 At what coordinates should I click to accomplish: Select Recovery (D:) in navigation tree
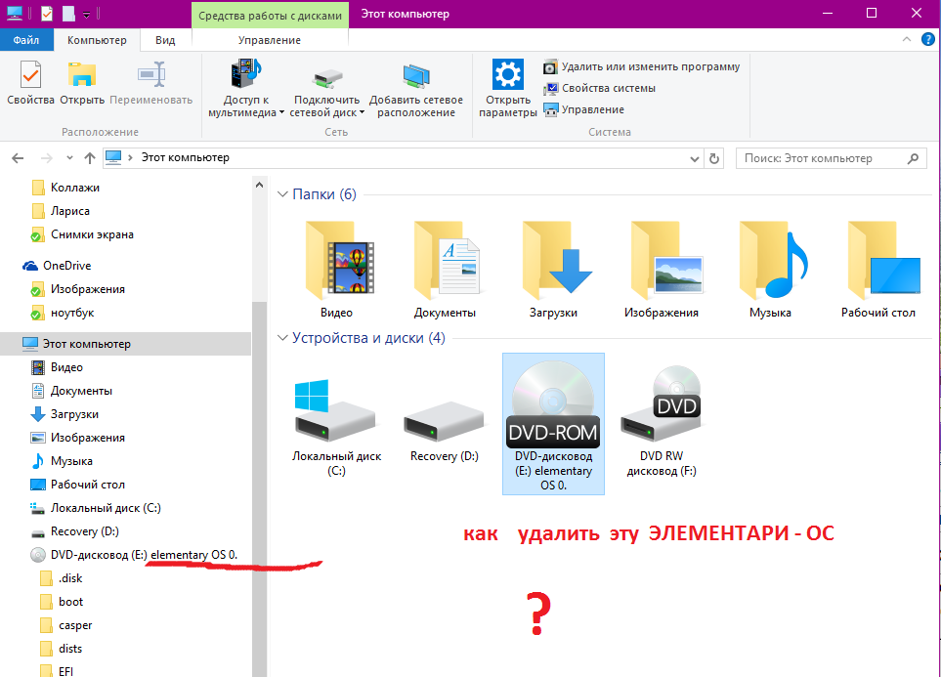point(84,531)
